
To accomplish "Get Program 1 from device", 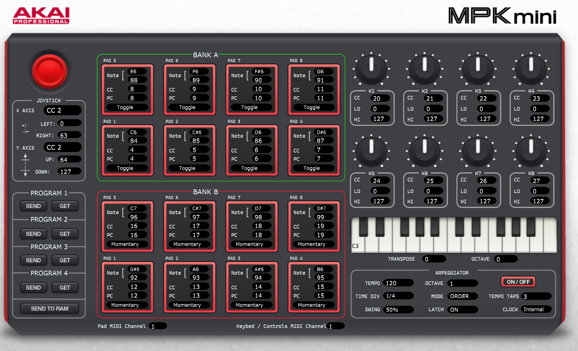I will point(65,206).
